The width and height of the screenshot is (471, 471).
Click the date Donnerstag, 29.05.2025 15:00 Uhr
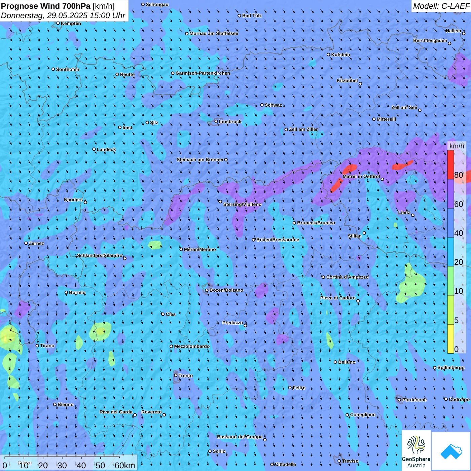pyautogui.click(x=63, y=15)
